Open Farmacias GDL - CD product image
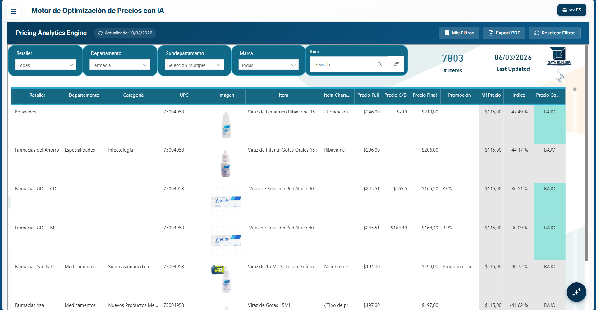 click(x=226, y=202)
